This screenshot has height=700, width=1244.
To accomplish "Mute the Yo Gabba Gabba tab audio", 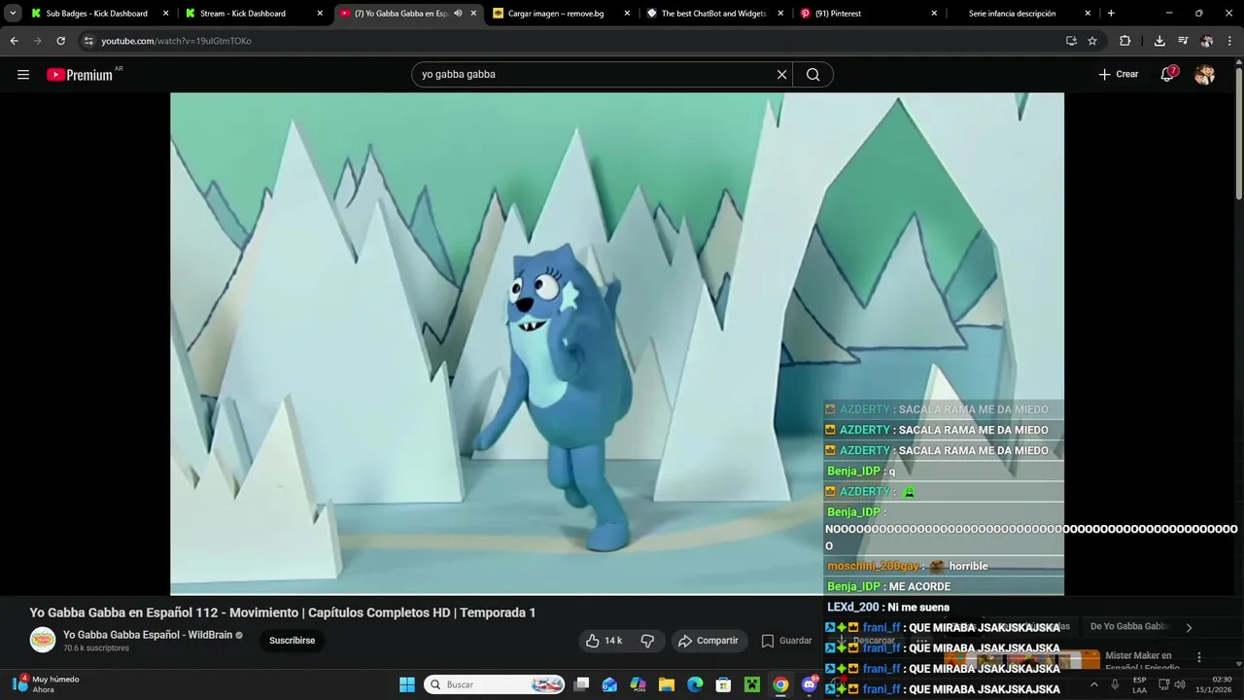I will click(x=458, y=14).
